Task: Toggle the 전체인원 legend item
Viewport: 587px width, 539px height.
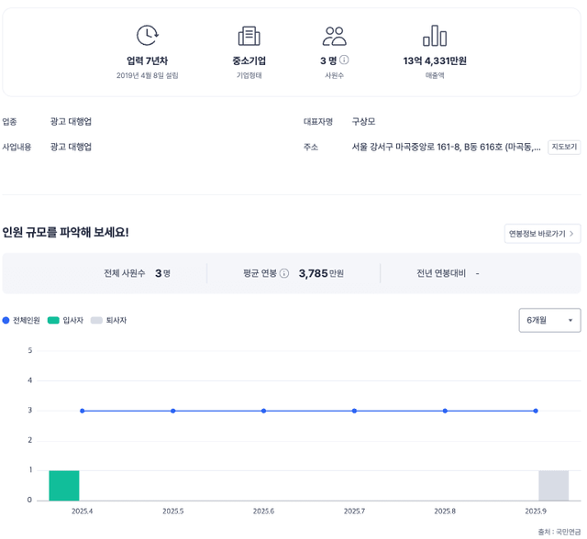Action: (21, 321)
